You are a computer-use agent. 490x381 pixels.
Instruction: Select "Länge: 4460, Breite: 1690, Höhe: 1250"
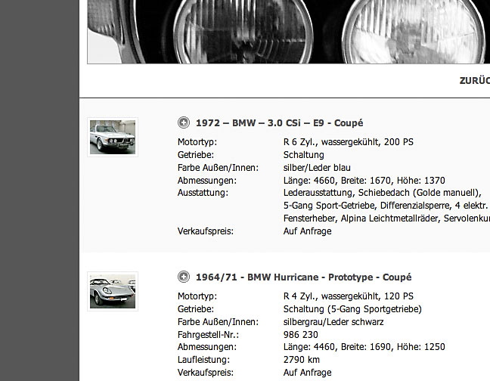(x=364, y=347)
